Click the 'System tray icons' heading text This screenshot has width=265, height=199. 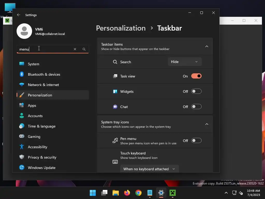115,122
